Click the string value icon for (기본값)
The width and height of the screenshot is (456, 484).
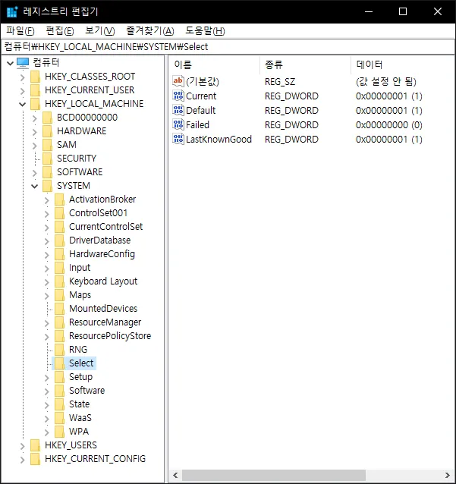tap(178, 81)
